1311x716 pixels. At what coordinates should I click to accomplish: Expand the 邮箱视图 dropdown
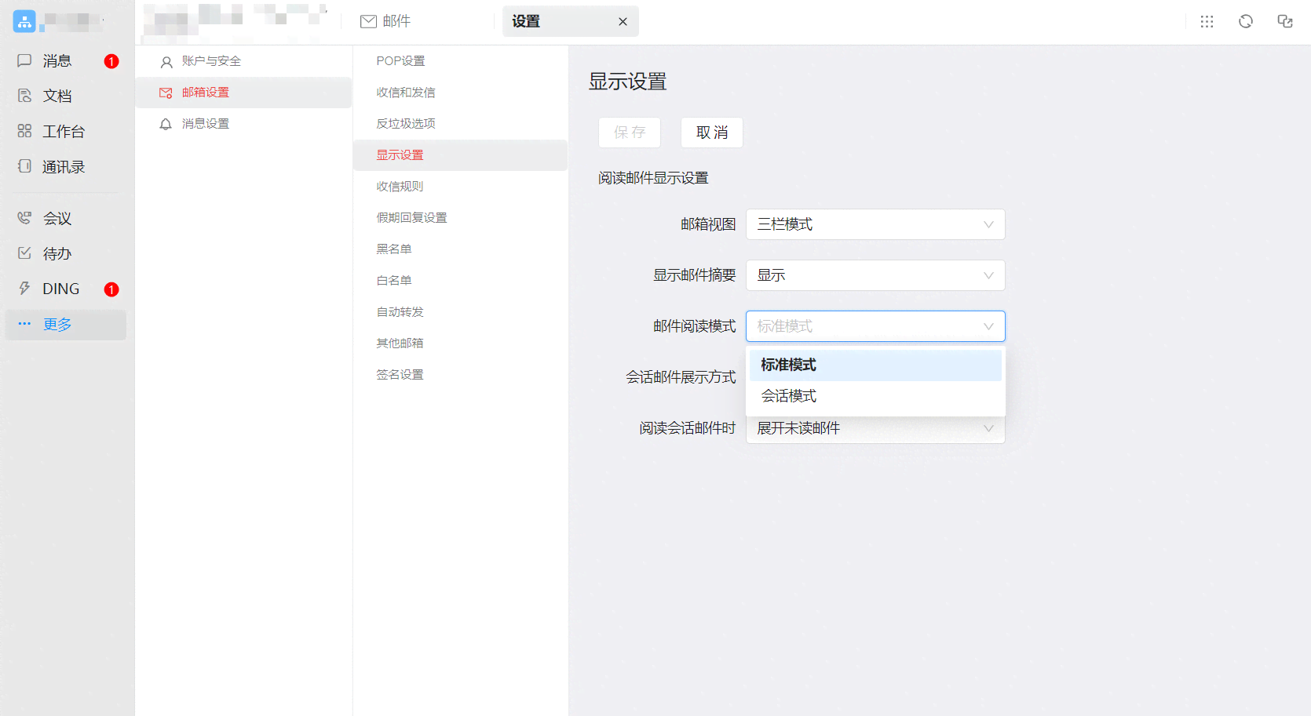pyautogui.click(x=875, y=224)
